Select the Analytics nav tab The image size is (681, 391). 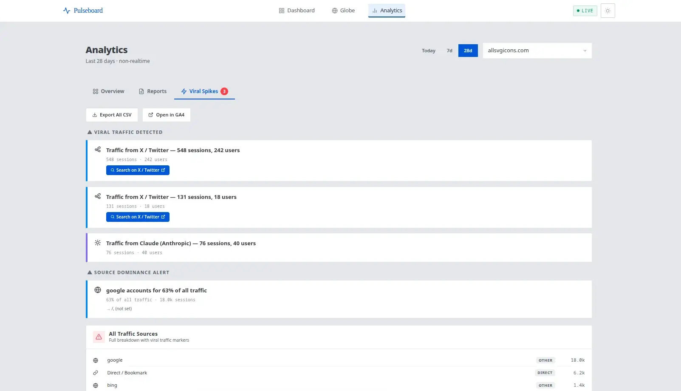(x=387, y=11)
